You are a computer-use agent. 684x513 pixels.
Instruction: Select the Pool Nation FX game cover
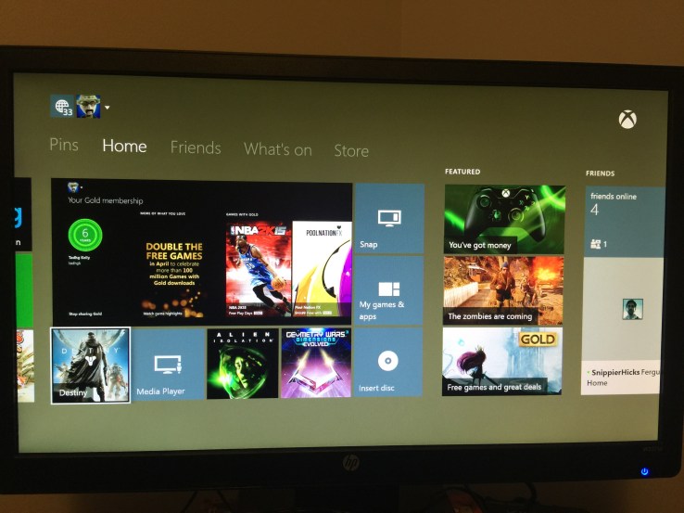(322, 268)
